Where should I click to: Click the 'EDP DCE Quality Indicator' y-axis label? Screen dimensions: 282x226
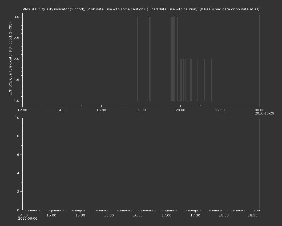coord(10,59)
